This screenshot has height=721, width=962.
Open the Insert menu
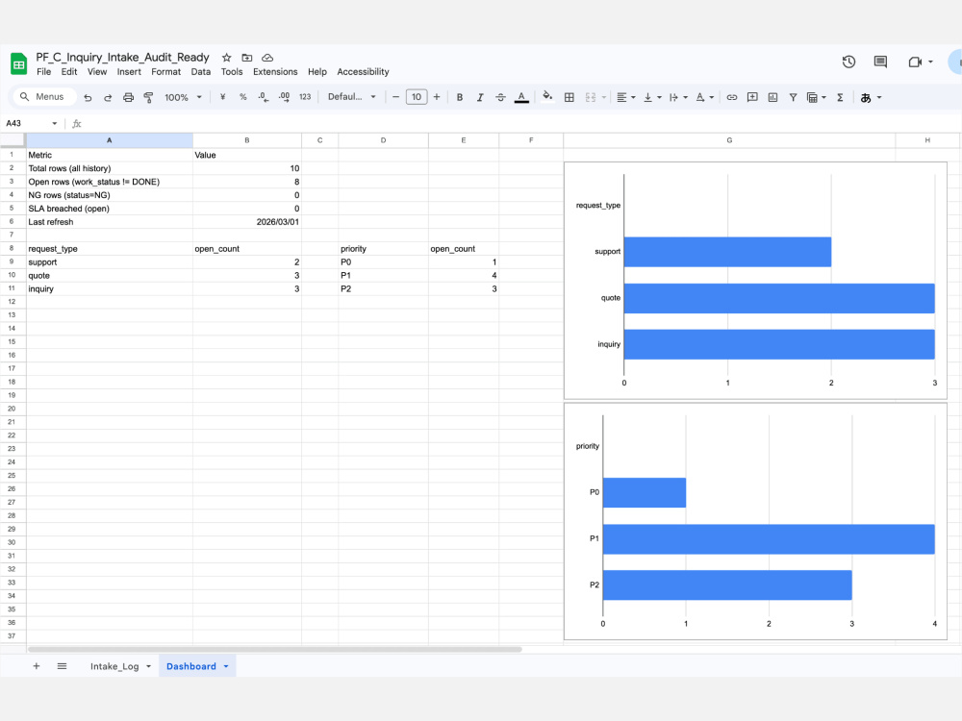[x=129, y=72]
